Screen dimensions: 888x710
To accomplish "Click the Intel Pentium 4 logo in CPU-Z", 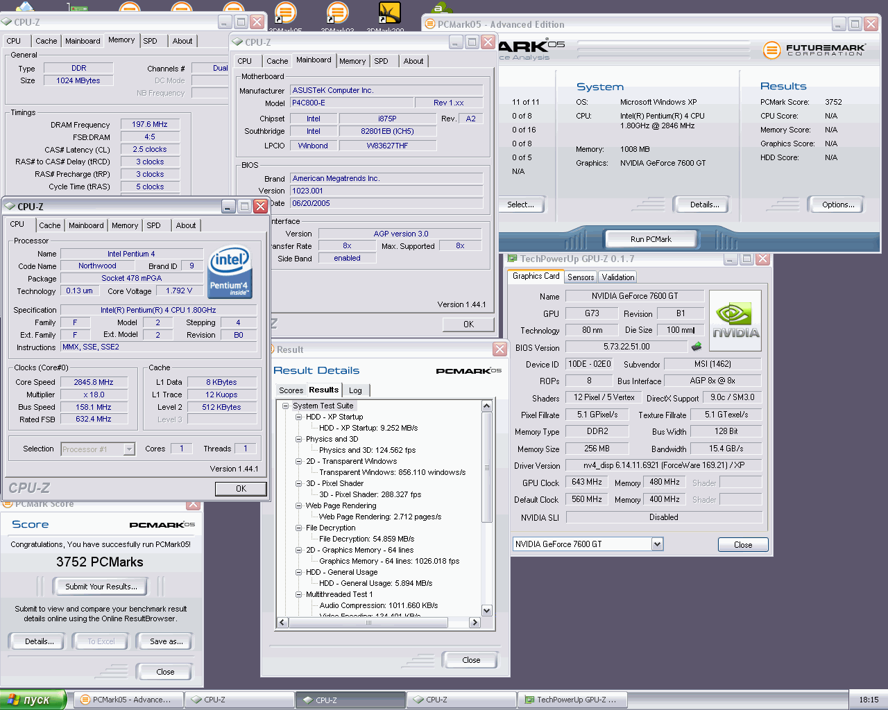I will pos(230,272).
